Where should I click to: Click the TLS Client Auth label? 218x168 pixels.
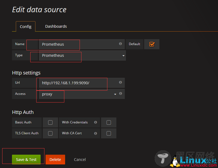pos(27,133)
